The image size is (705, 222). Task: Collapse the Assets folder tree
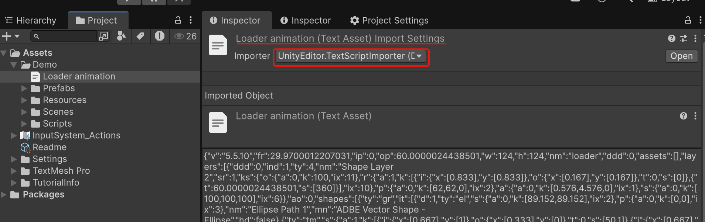[4, 52]
